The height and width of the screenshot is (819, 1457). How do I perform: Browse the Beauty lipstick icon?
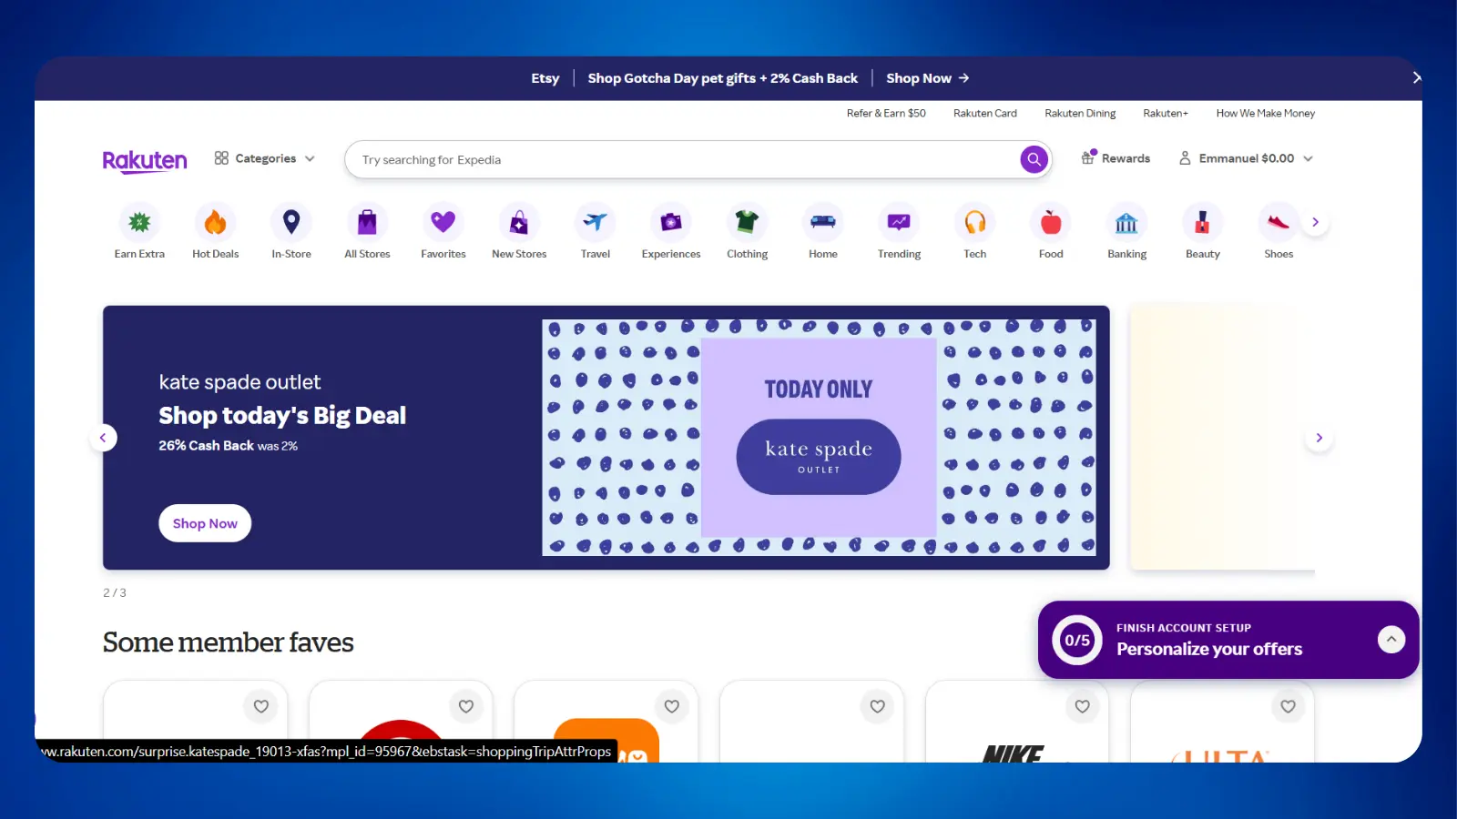1203,222
